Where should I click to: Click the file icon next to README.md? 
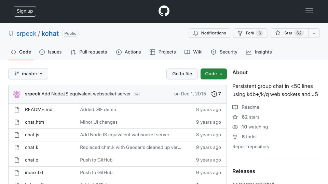point(17,109)
